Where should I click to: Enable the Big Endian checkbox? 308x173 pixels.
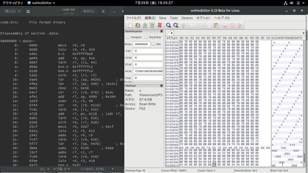click(146, 37)
